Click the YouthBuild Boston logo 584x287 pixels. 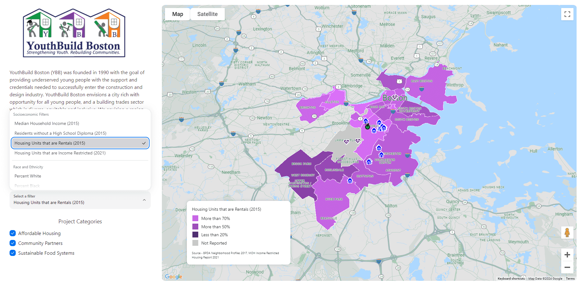(x=74, y=33)
